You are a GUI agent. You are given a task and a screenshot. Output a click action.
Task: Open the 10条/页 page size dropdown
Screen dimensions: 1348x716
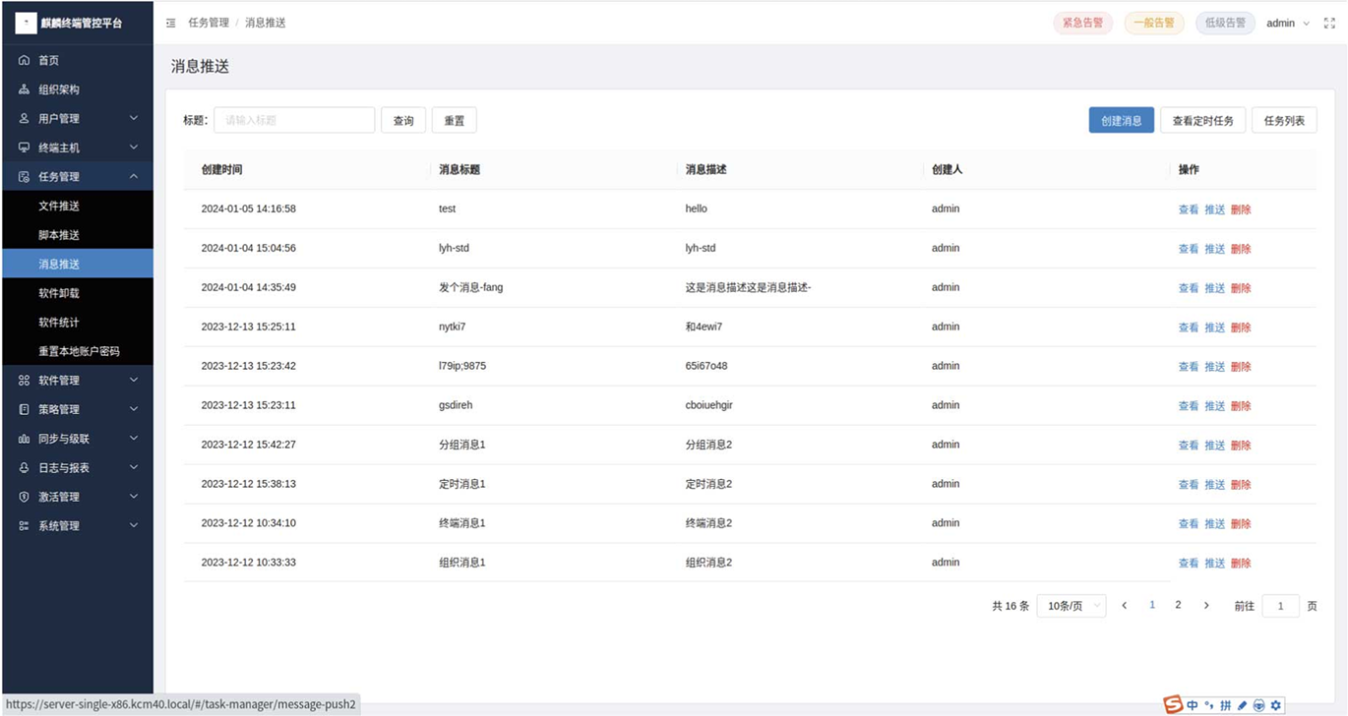tap(1072, 606)
